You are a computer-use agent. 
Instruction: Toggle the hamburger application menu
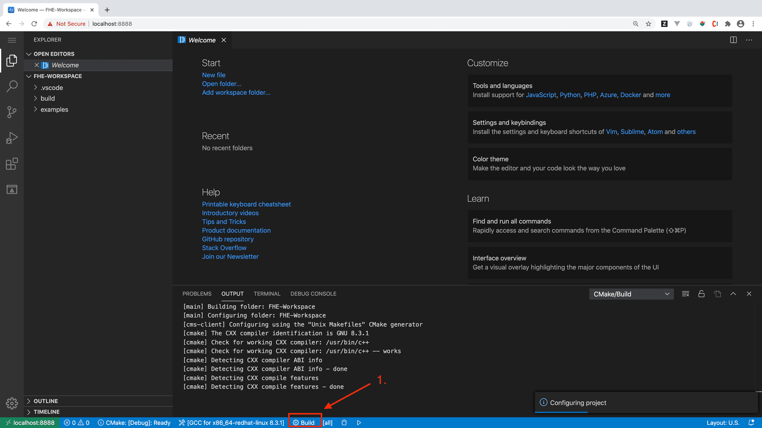[x=12, y=40]
